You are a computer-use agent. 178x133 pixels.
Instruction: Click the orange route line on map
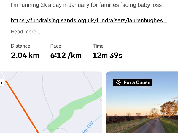point(22,107)
